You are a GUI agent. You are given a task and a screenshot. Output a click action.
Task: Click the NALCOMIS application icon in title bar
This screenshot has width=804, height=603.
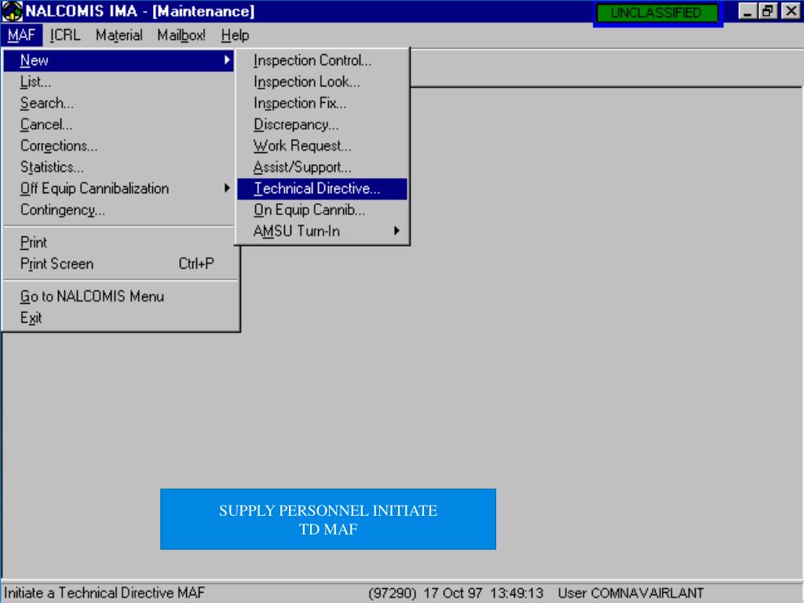(13, 11)
